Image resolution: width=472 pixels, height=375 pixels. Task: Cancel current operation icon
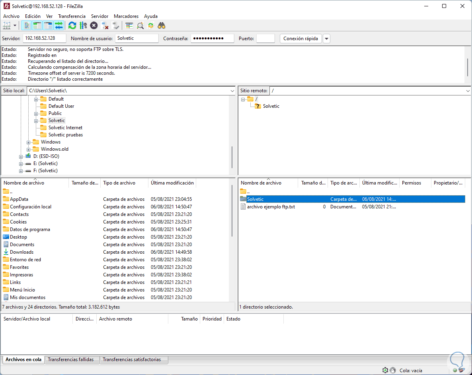tap(94, 26)
